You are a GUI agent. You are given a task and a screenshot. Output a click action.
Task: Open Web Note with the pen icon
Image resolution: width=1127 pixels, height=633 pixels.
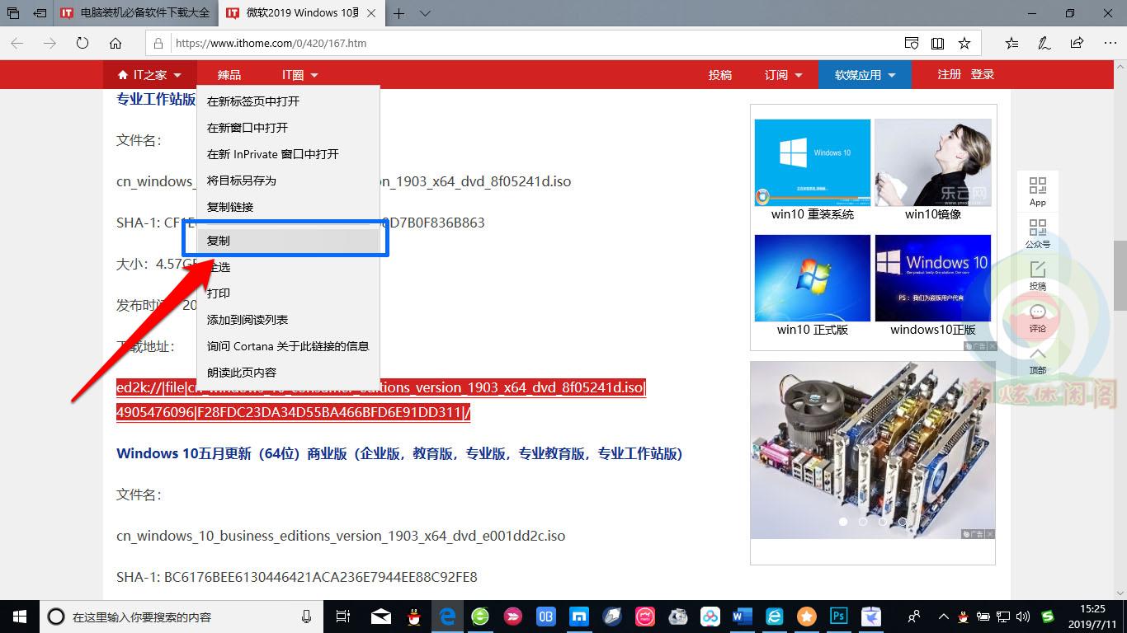pos(1041,43)
